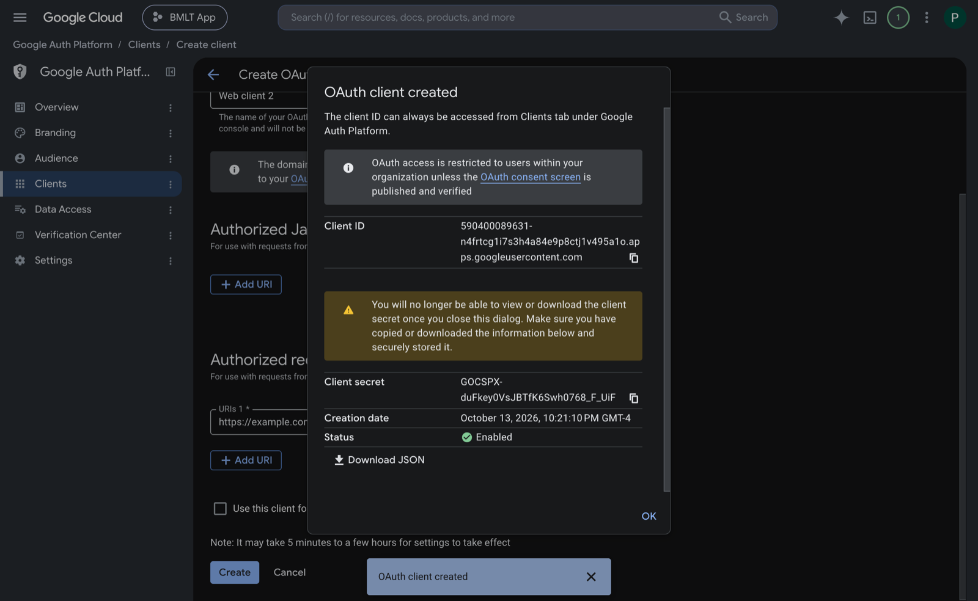Open notifications badge showing 1
The width and height of the screenshot is (978, 601).
point(898,18)
